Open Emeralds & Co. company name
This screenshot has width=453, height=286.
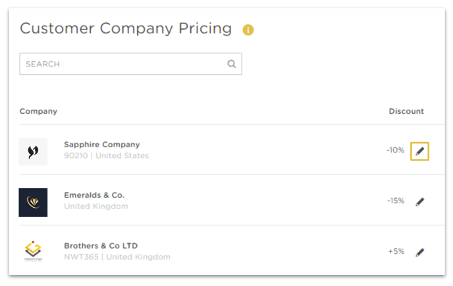(x=94, y=195)
